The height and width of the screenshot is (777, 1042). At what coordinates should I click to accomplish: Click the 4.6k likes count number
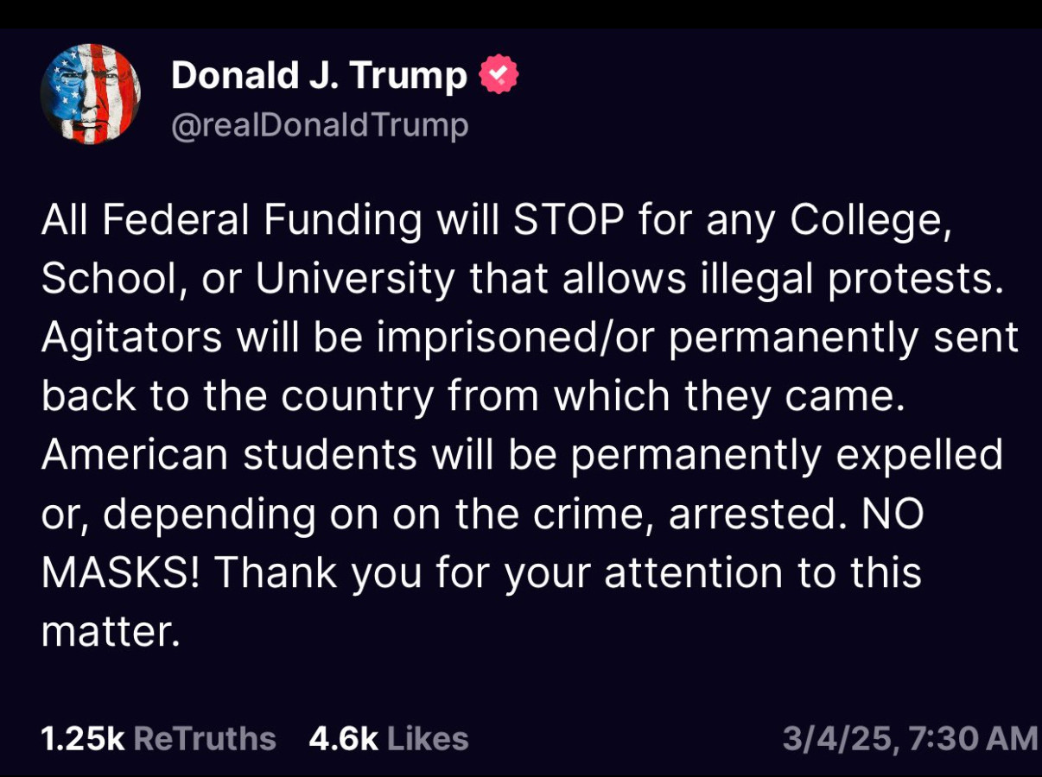341,738
